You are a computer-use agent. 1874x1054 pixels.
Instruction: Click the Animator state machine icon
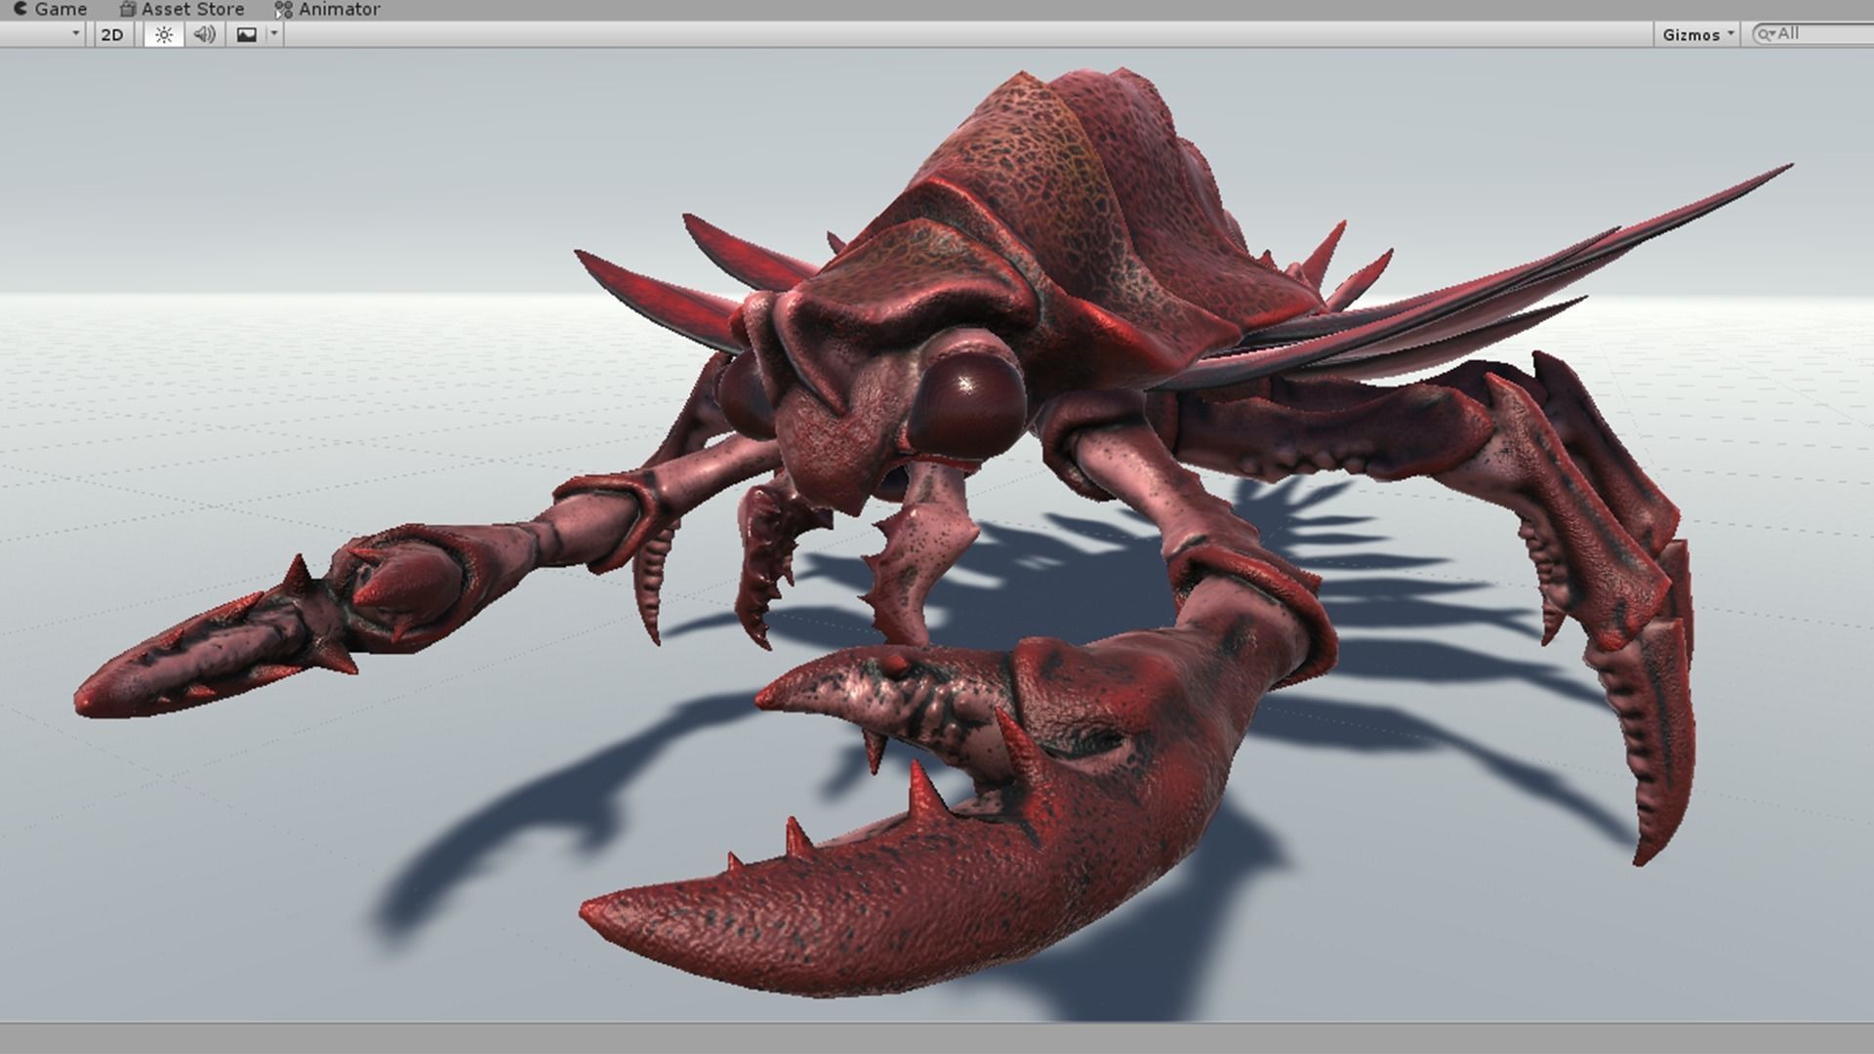pos(284,9)
